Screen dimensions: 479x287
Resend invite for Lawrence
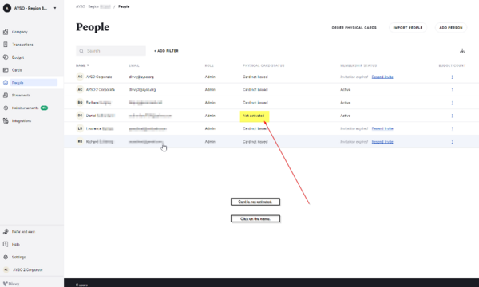pos(382,128)
